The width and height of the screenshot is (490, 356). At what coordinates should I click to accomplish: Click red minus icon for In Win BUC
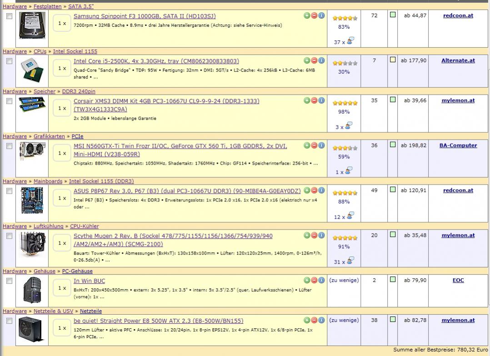(314, 281)
